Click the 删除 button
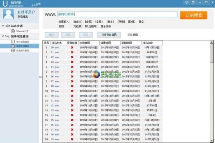The height and width of the screenshot is (143, 215). point(52,35)
